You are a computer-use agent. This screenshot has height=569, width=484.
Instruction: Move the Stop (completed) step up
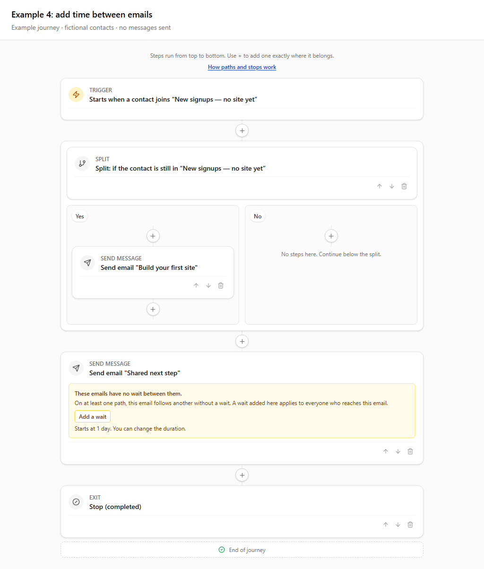click(x=386, y=525)
